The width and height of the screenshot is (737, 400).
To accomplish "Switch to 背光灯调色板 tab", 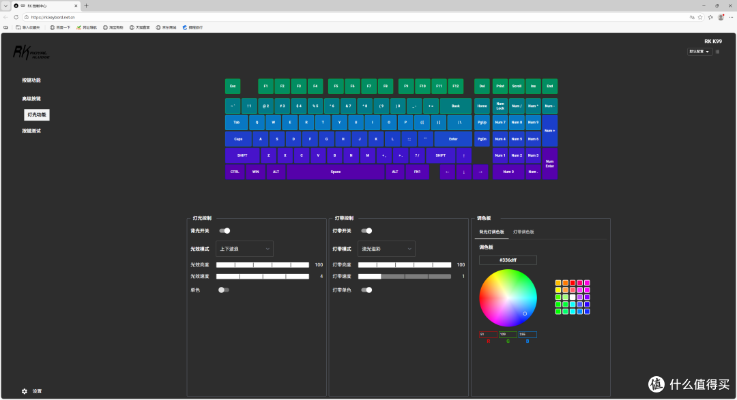I will [x=491, y=232].
